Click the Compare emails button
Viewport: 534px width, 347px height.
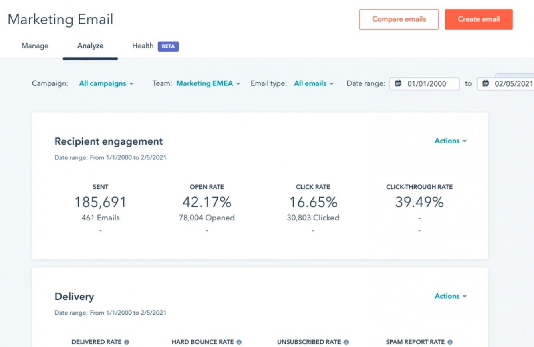pyautogui.click(x=399, y=19)
